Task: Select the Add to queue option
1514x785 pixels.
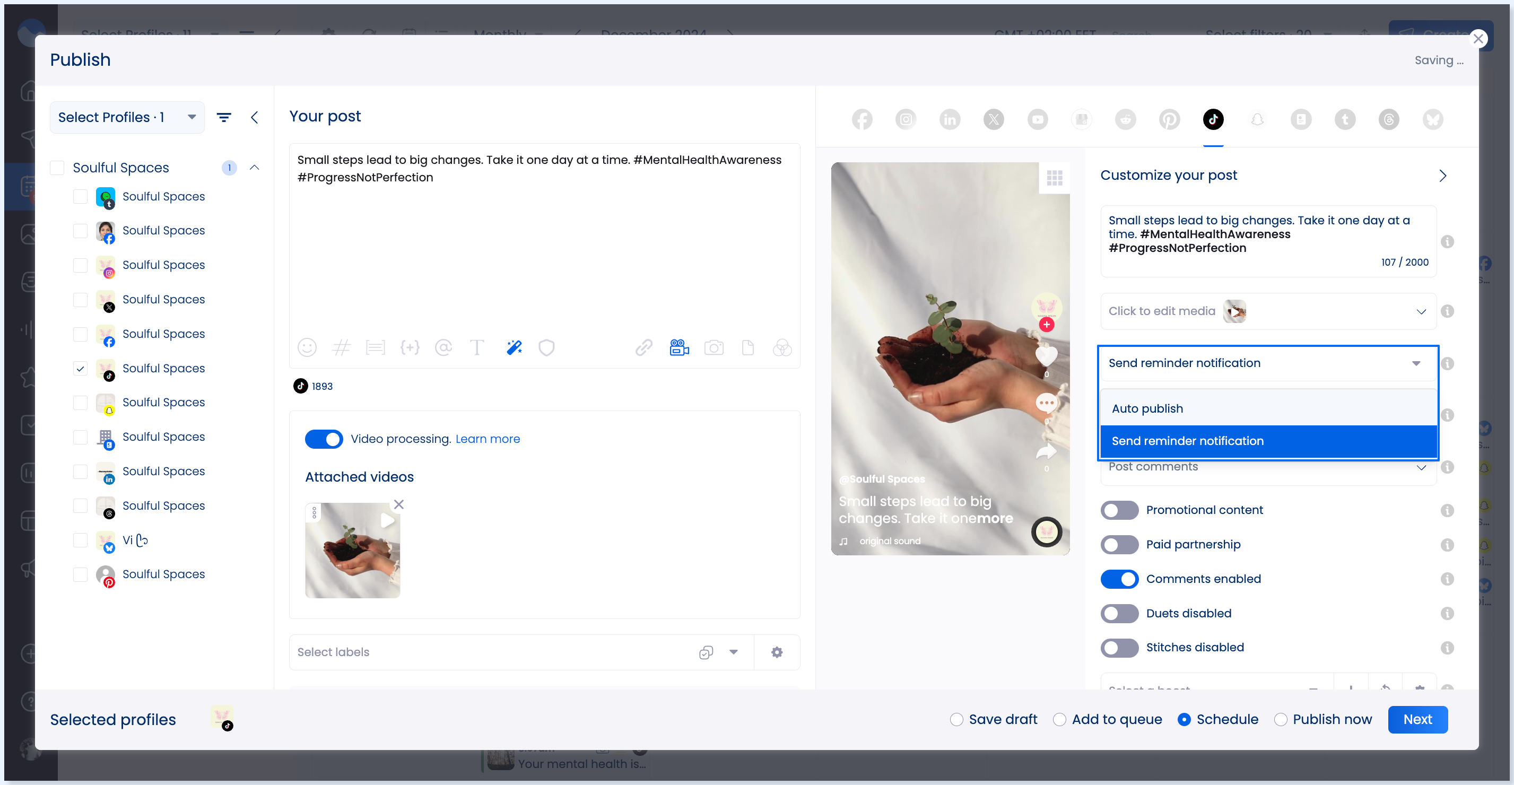Action: pos(1059,720)
